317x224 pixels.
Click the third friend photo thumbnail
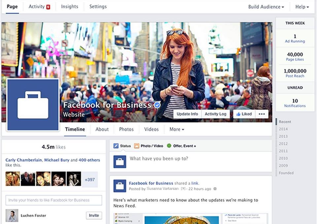43,179
